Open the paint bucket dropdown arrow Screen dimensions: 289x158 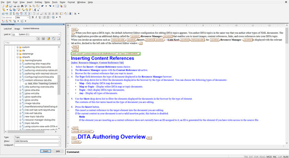pos(79,13)
